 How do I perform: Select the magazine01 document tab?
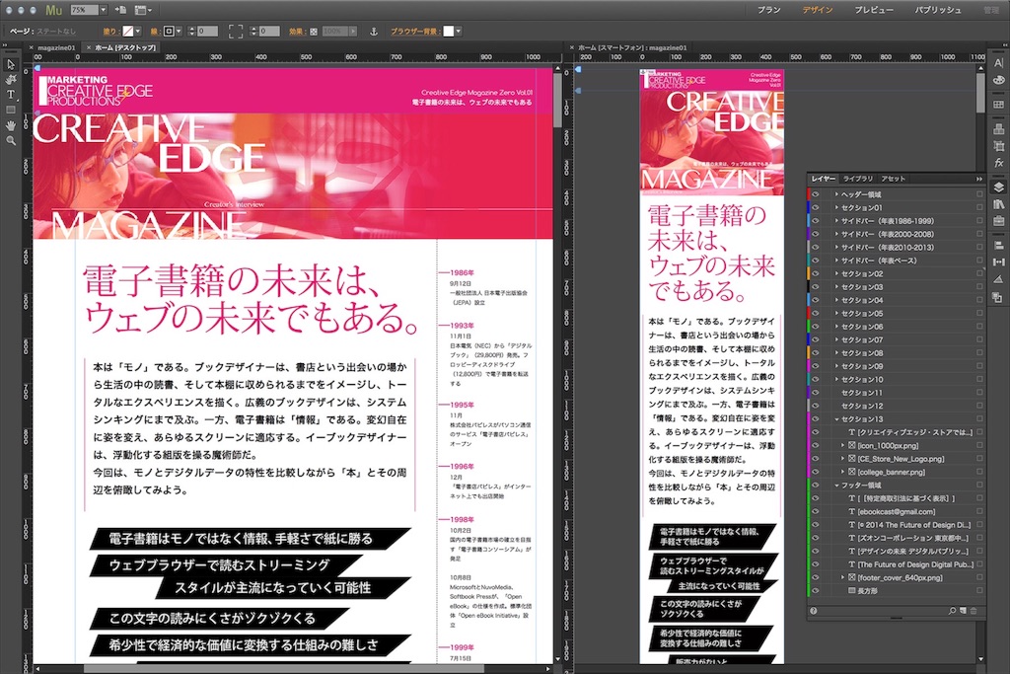[x=56, y=47]
